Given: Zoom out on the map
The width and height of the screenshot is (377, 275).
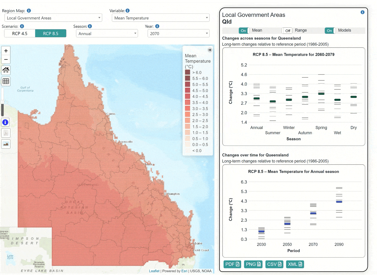Looking at the screenshot, I should 6,59.
